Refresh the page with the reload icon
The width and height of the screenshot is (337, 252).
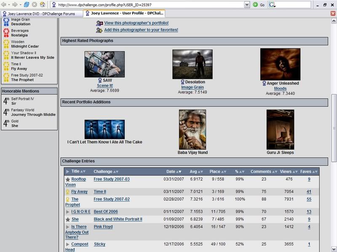(x=27, y=5)
